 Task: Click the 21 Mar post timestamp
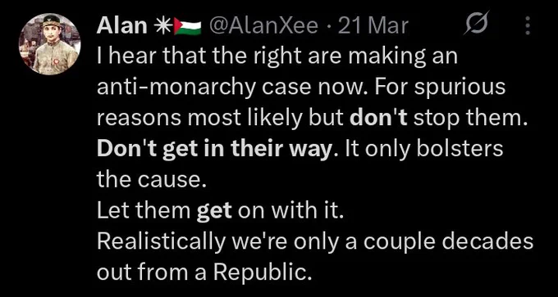pyautogui.click(x=373, y=26)
